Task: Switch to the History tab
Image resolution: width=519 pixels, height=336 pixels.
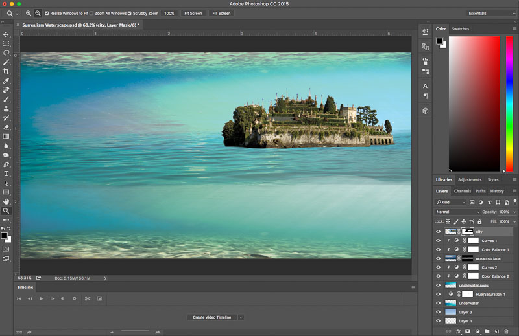Action: click(497, 191)
